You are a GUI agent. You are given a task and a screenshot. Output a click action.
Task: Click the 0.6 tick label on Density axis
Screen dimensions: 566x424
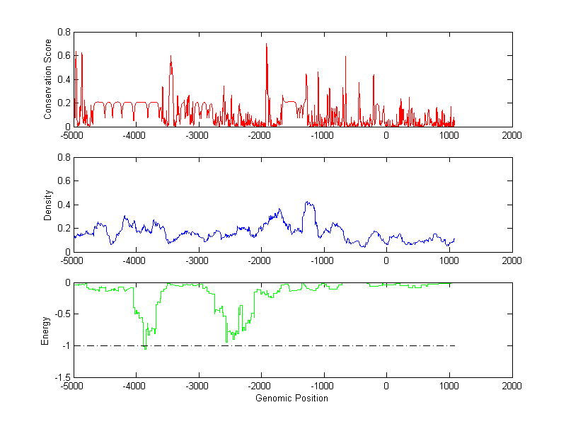point(64,181)
